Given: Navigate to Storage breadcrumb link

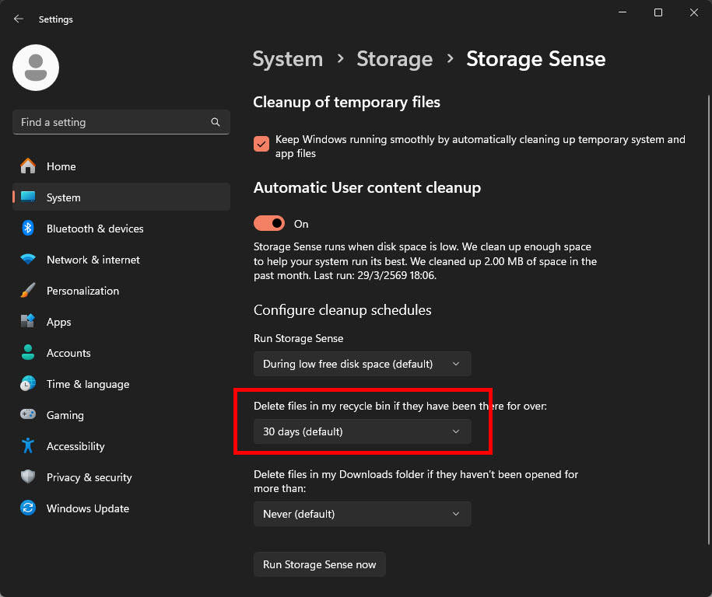Looking at the screenshot, I should [395, 59].
